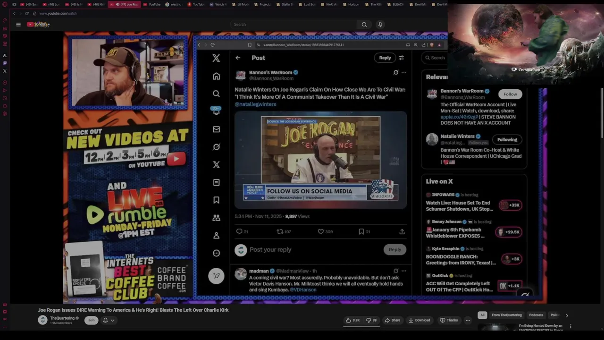Select the From TheQuartering chip
This screenshot has height=340, width=604.
coord(507,315)
